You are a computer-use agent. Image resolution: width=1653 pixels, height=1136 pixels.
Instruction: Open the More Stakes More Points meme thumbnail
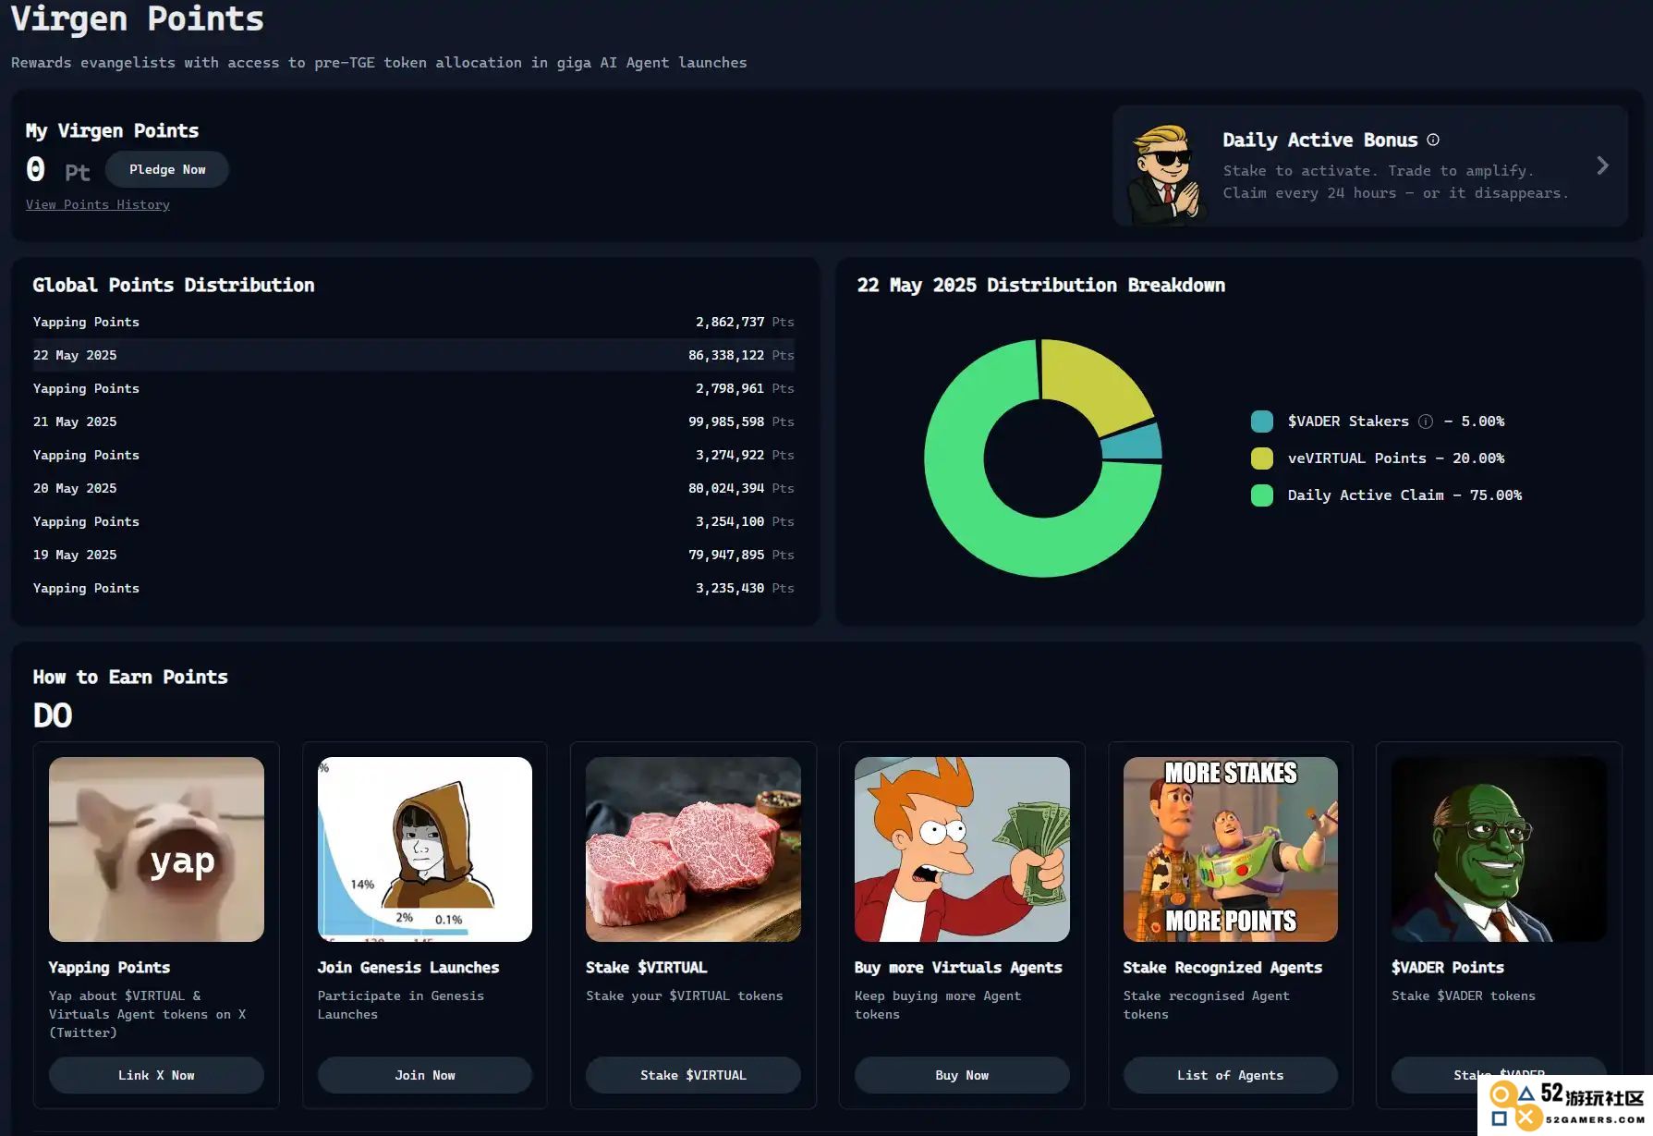[1230, 849]
